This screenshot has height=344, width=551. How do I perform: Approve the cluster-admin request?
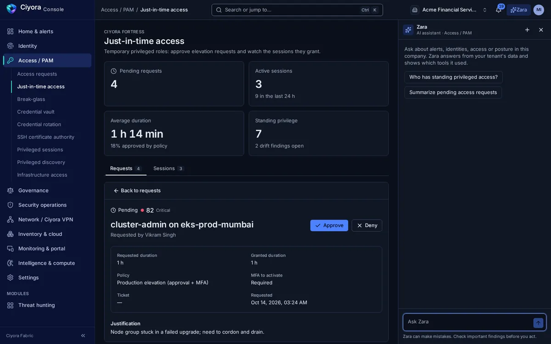(x=329, y=226)
